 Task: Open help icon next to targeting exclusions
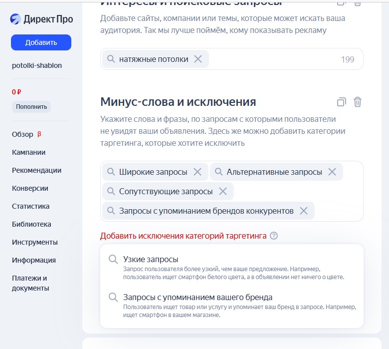(273, 236)
